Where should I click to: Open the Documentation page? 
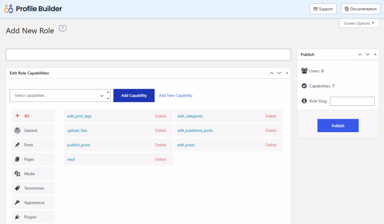pyautogui.click(x=360, y=9)
